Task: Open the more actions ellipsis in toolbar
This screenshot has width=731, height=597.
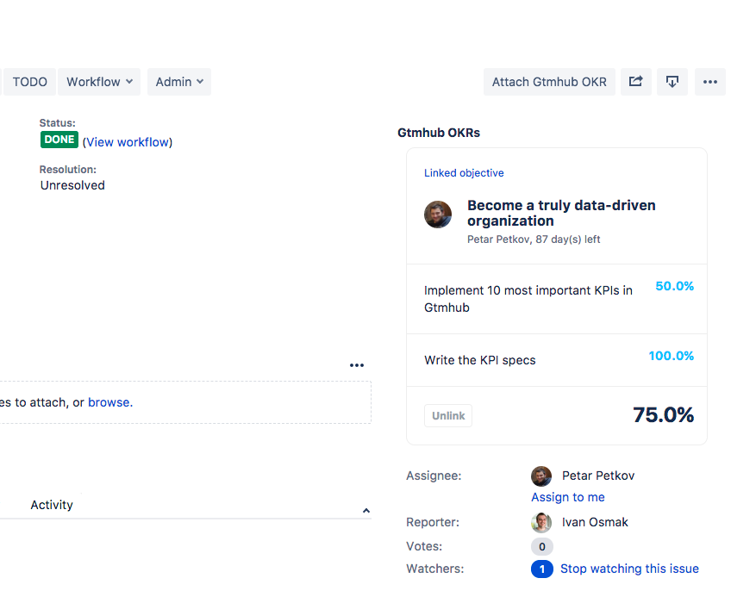Action: (x=710, y=82)
